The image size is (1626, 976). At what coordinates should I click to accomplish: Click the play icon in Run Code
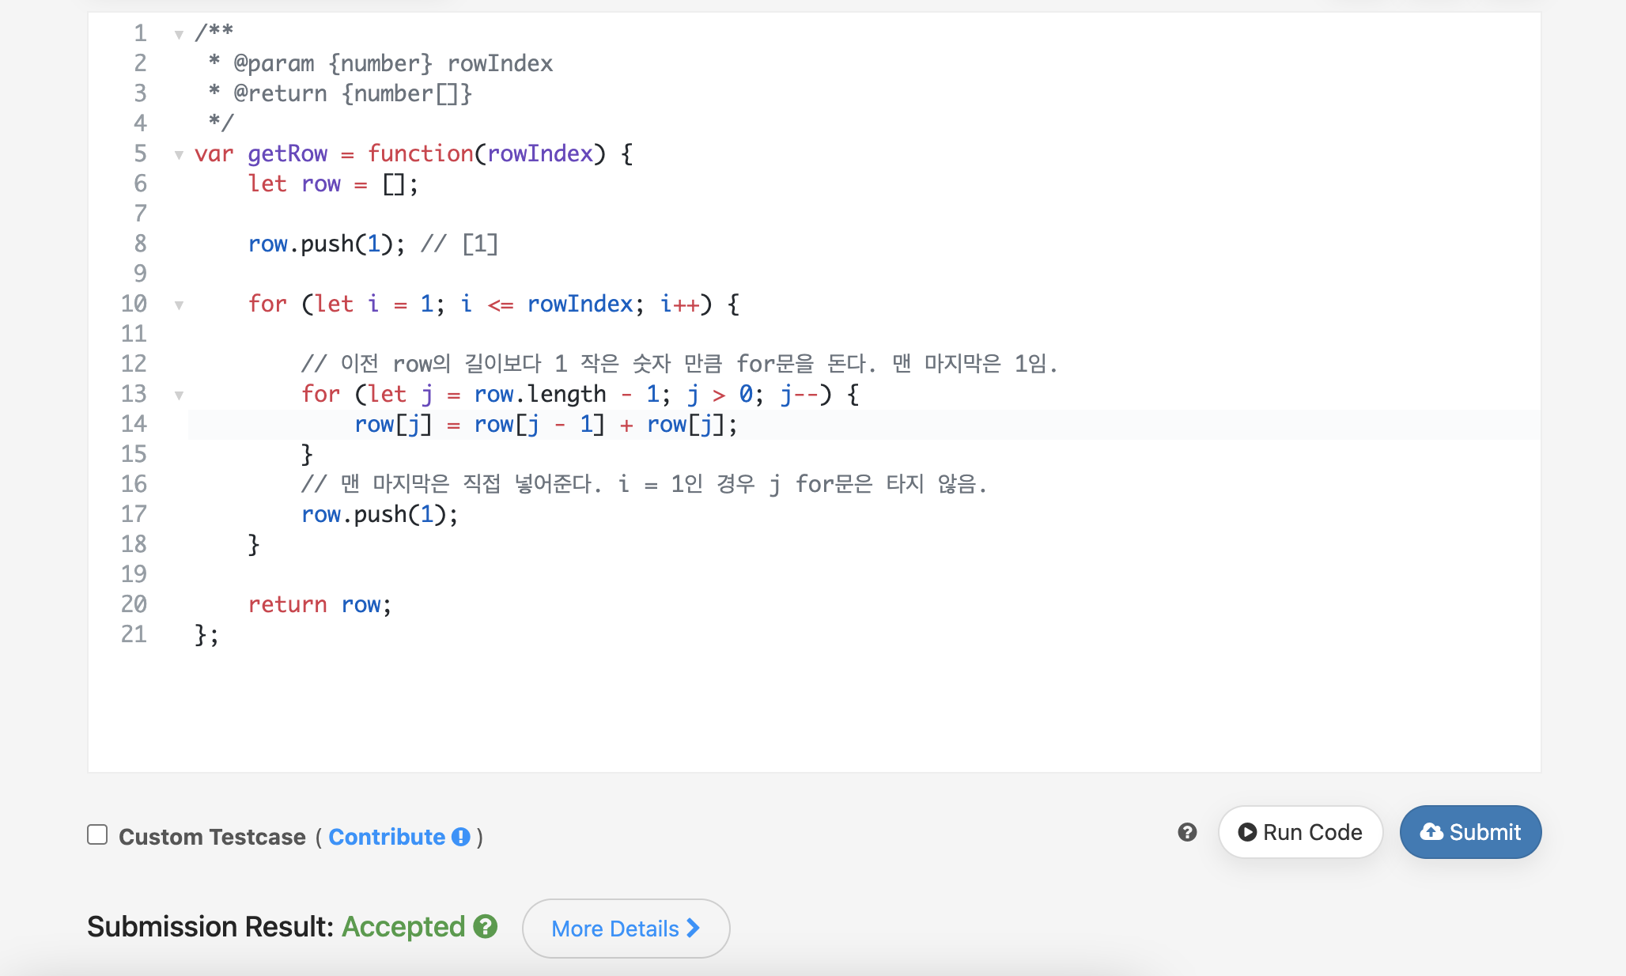pyautogui.click(x=1247, y=832)
